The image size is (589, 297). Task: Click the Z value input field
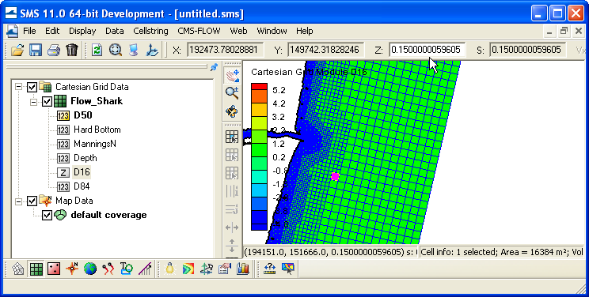427,50
